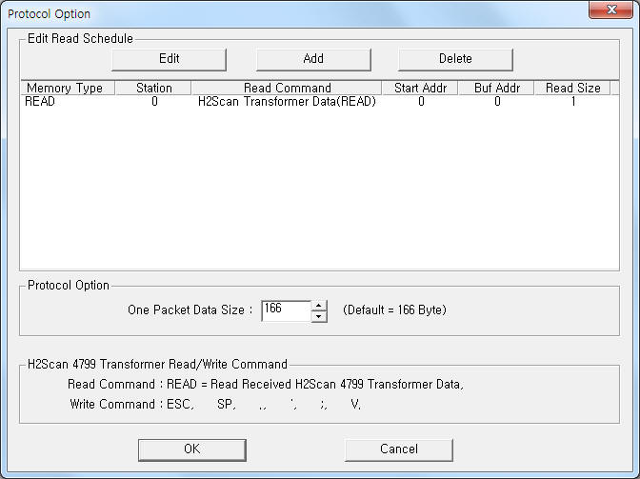The width and height of the screenshot is (640, 479).
Task: Click the 'One Packet Data Size :' label
Action: [x=190, y=310]
